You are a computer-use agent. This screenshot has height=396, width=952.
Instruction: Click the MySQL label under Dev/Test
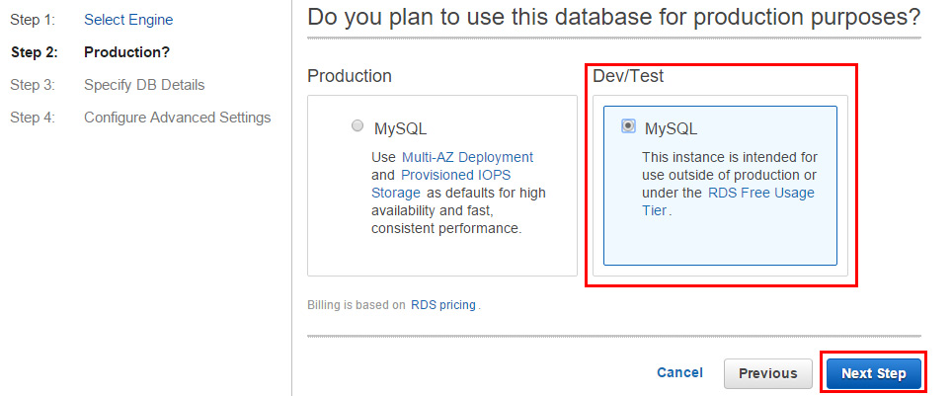[x=671, y=128]
